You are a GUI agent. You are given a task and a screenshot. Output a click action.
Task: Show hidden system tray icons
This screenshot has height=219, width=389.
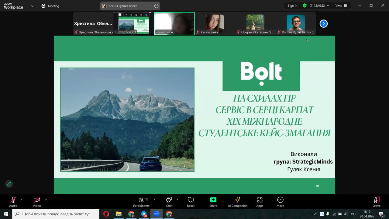click(x=315, y=214)
